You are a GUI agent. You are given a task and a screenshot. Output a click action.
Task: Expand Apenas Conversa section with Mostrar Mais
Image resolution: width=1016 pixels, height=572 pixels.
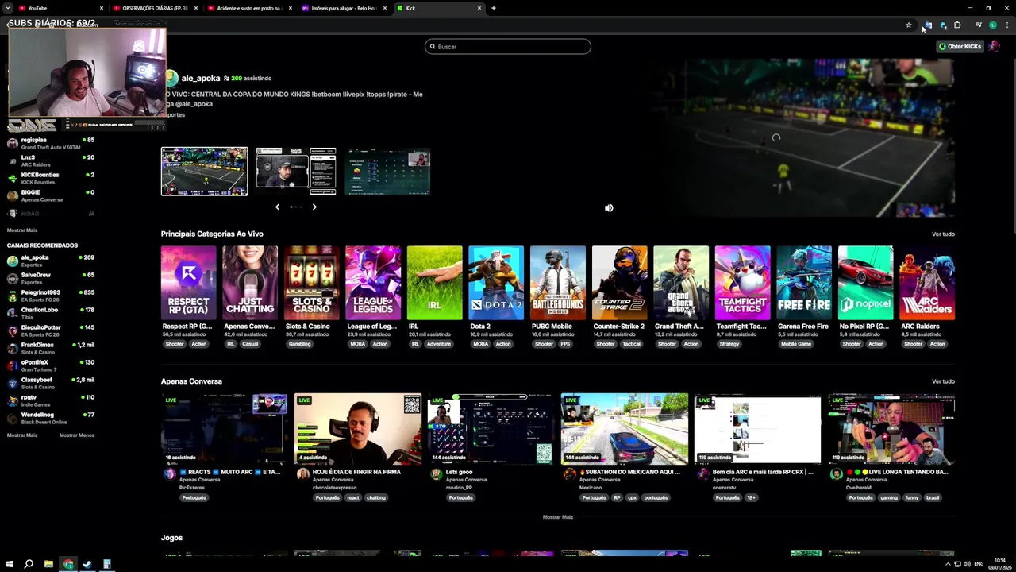coord(557,517)
